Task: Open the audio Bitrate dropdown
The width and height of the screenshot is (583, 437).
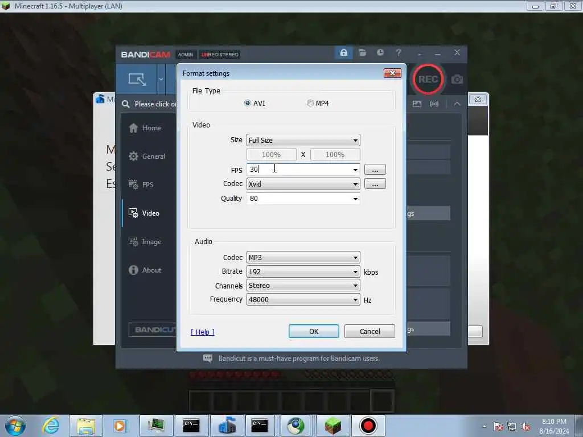Action: [x=303, y=271]
